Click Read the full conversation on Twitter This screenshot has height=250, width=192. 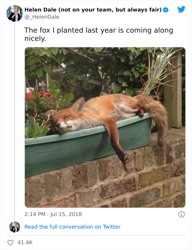click(x=72, y=227)
